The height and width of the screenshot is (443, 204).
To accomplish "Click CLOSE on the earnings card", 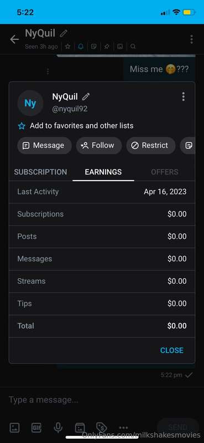I will click(172, 351).
